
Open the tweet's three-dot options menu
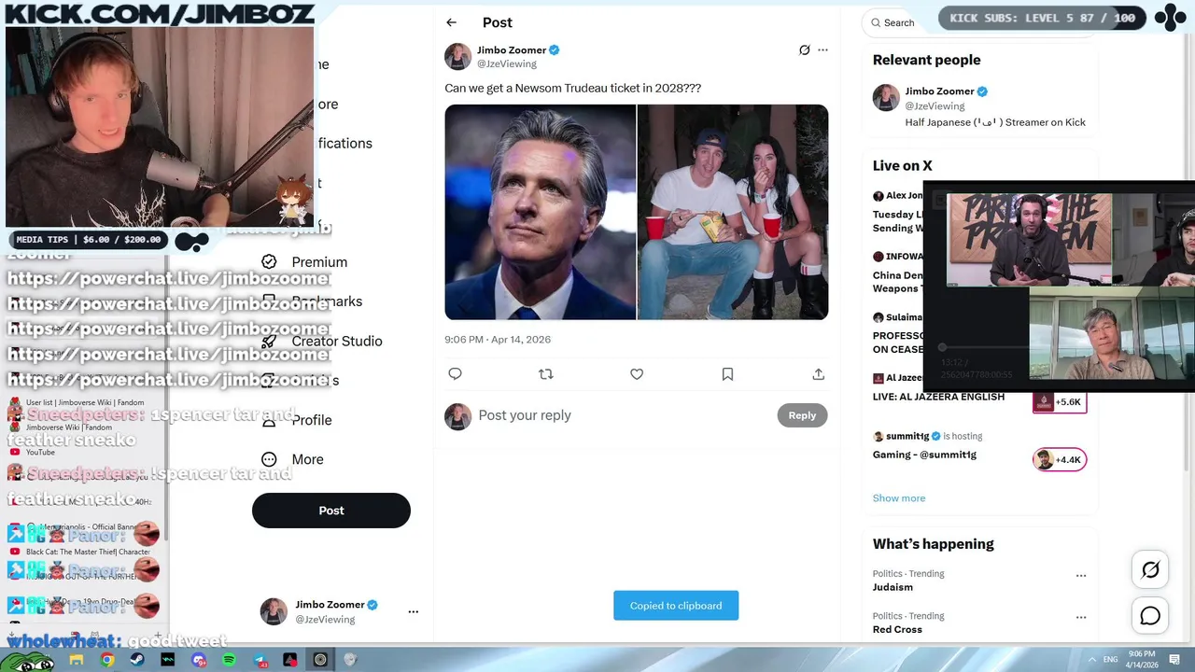click(822, 50)
